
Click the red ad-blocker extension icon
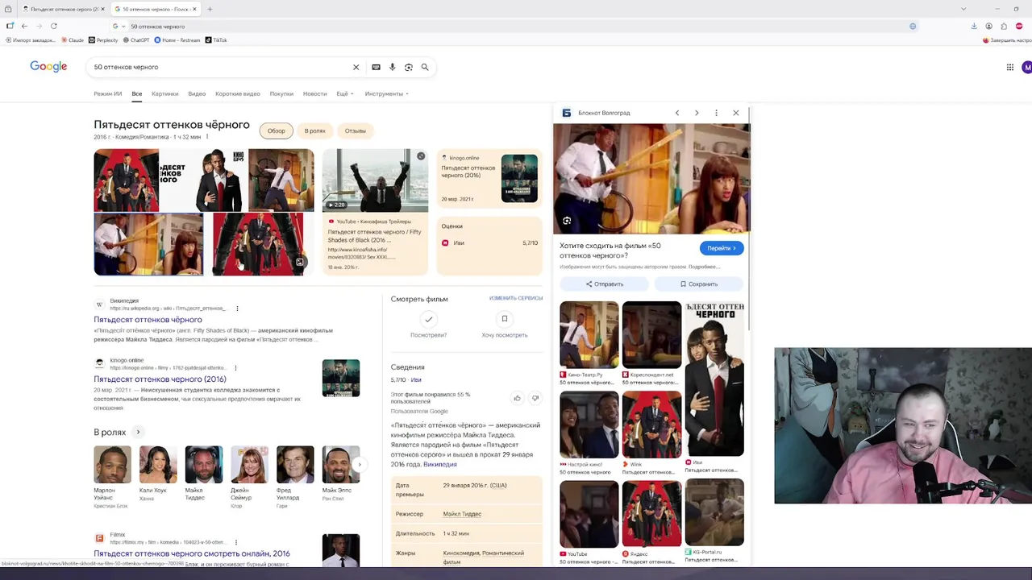[1019, 26]
